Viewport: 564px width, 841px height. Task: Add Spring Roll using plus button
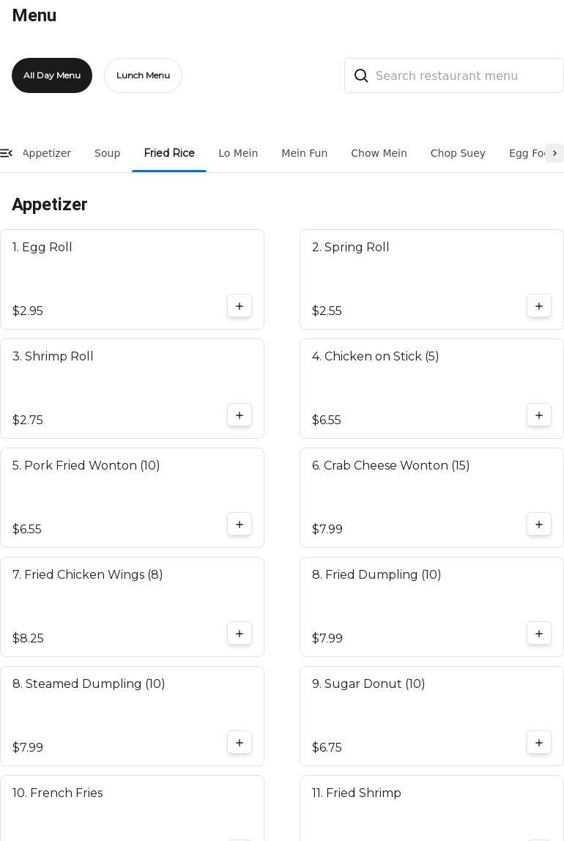[539, 306]
